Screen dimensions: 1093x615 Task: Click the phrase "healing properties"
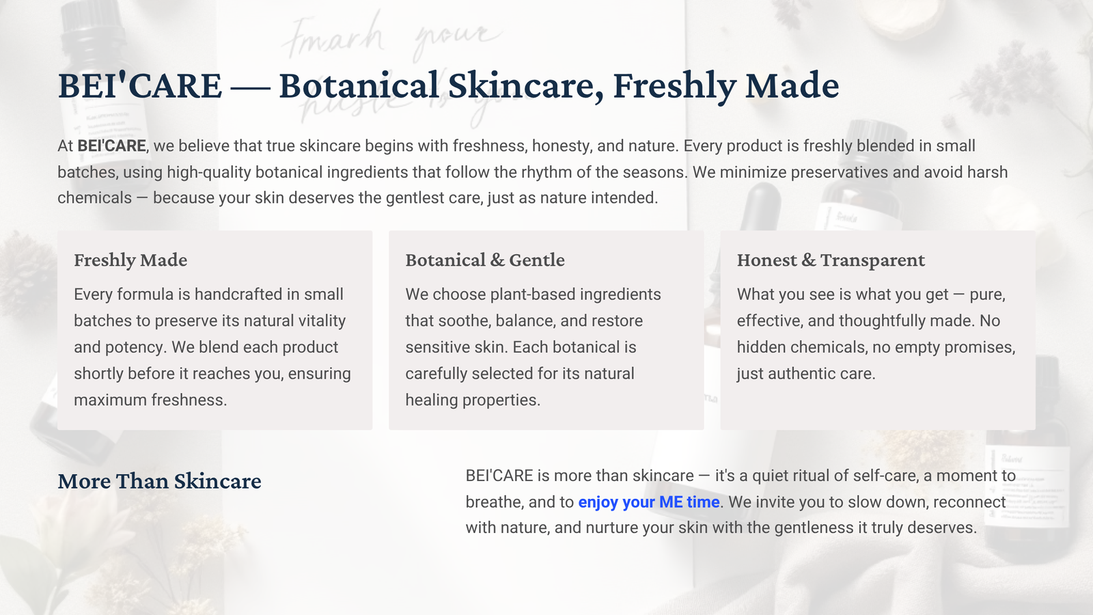[x=472, y=400]
